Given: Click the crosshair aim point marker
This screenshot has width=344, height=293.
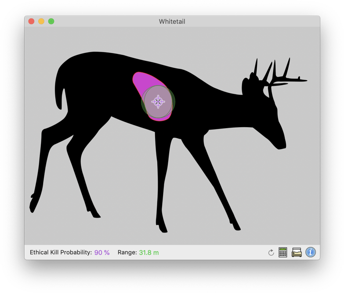Looking at the screenshot, I should [158, 102].
